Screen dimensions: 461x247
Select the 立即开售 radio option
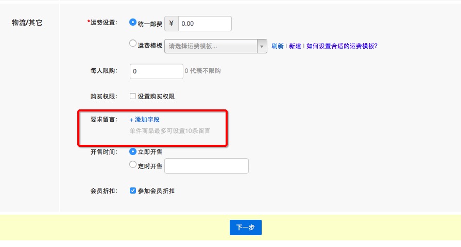[x=133, y=151]
